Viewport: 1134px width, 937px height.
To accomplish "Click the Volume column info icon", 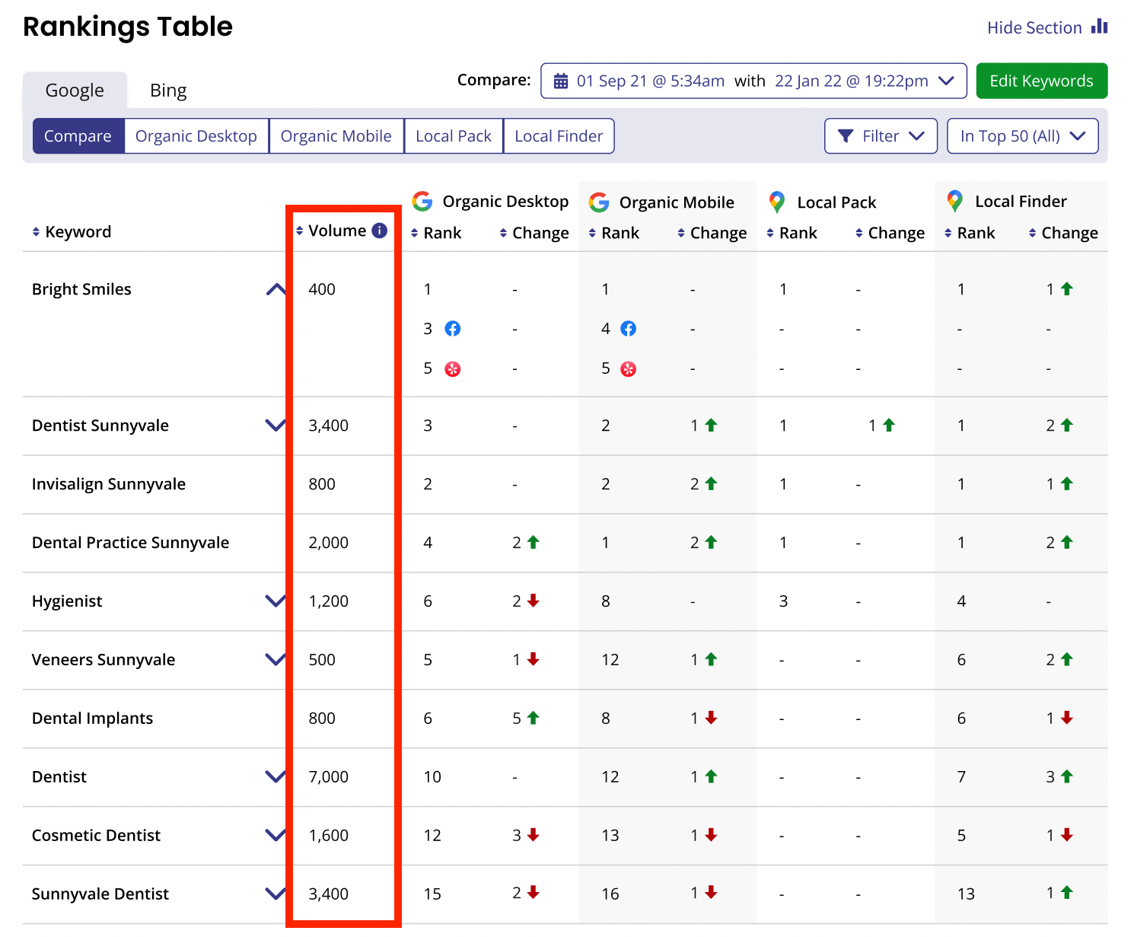I will (379, 231).
